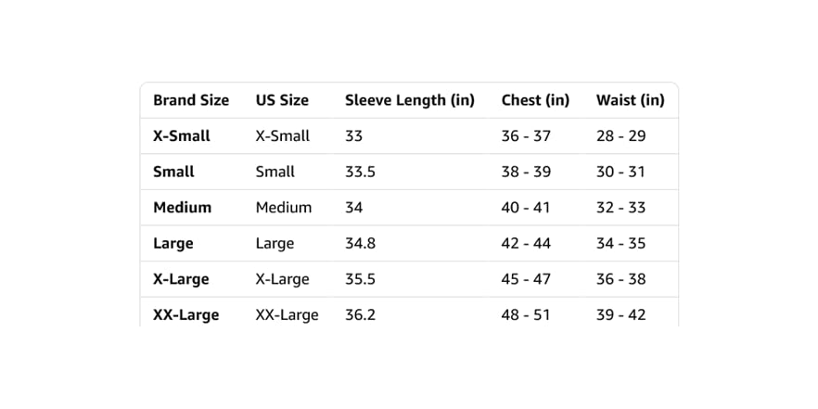Click waist measurement 39 - 42
This screenshot has width=818, height=409.
[x=620, y=315]
